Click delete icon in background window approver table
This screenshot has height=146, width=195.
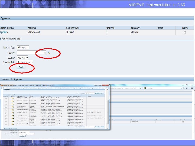pos(183,122)
